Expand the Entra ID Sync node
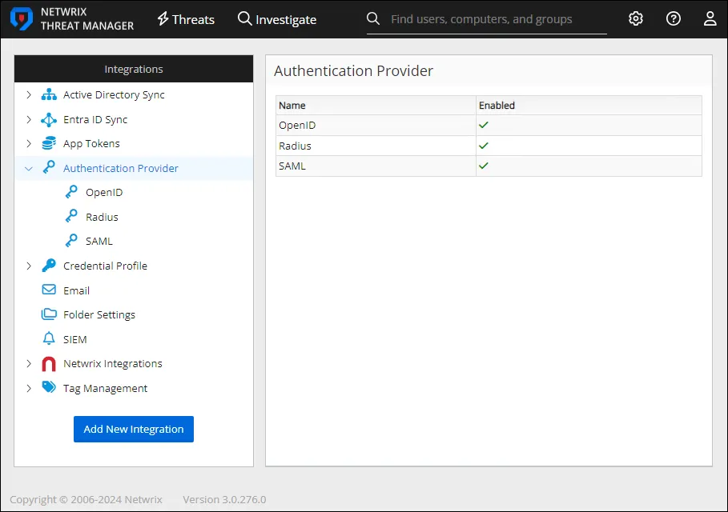This screenshot has width=728, height=512. point(29,119)
